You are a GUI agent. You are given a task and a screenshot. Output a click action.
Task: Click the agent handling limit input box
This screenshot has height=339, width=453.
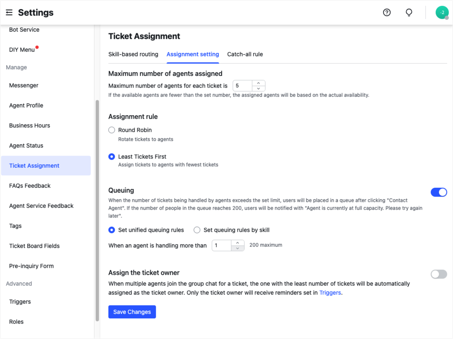click(222, 245)
